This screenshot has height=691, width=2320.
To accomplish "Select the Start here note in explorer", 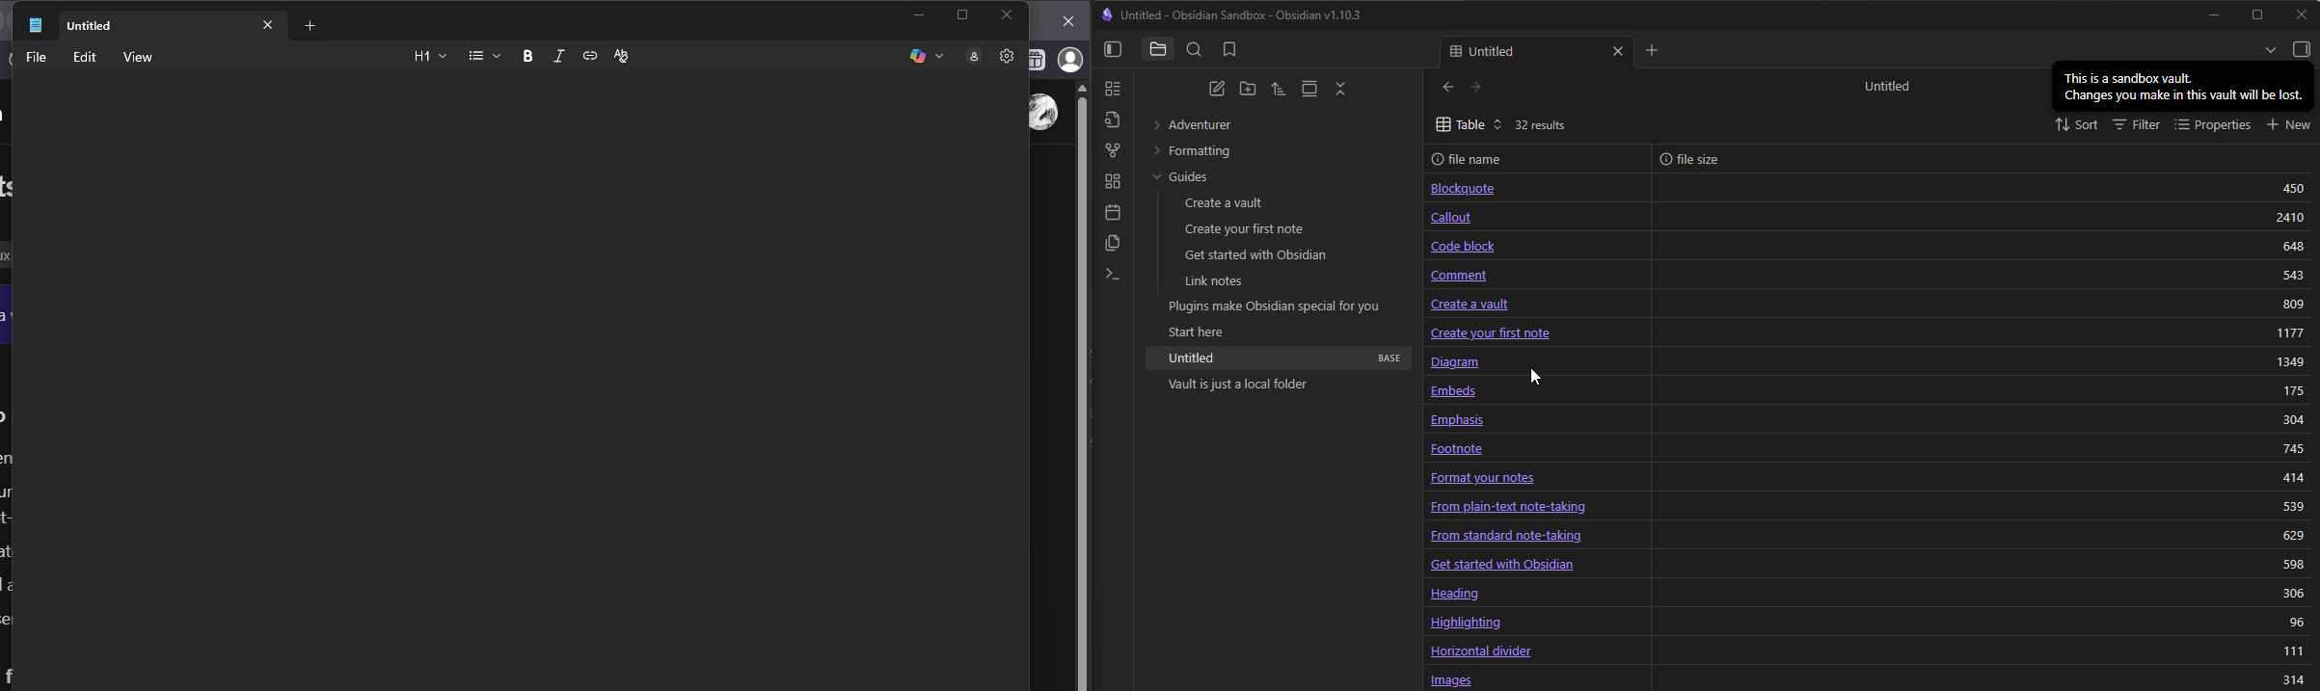I will pyautogui.click(x=1196, y=332).
